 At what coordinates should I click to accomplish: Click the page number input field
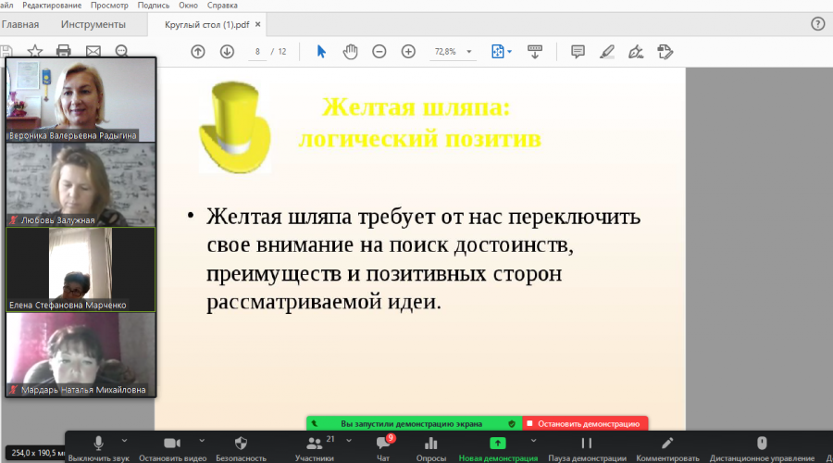pyautogui.click(x=257, y=52)
